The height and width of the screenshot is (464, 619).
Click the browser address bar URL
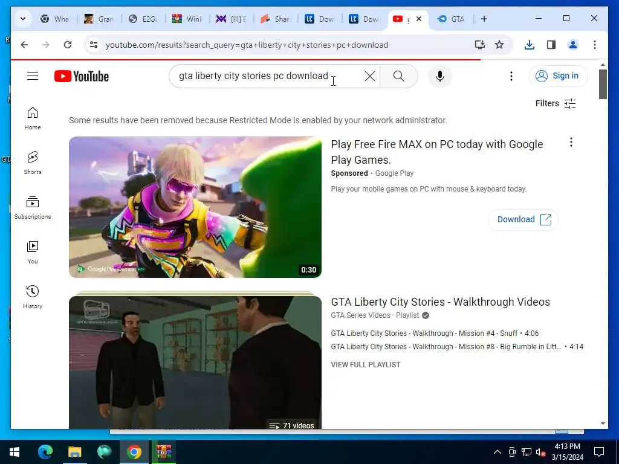pyautogui.click(x=247, y=45)
